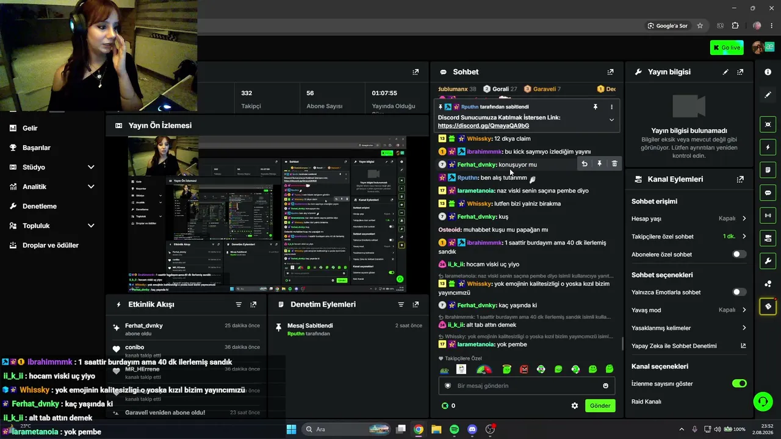Open Takipçilere özel sohbet duration options
Viewport: 781px width, 439px height.
click(x=689, y=237)
